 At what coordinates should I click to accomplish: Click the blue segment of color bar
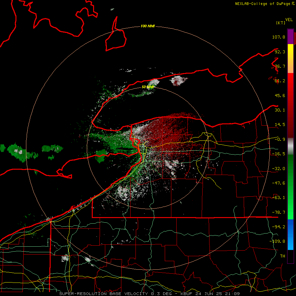tap(290, 234)
